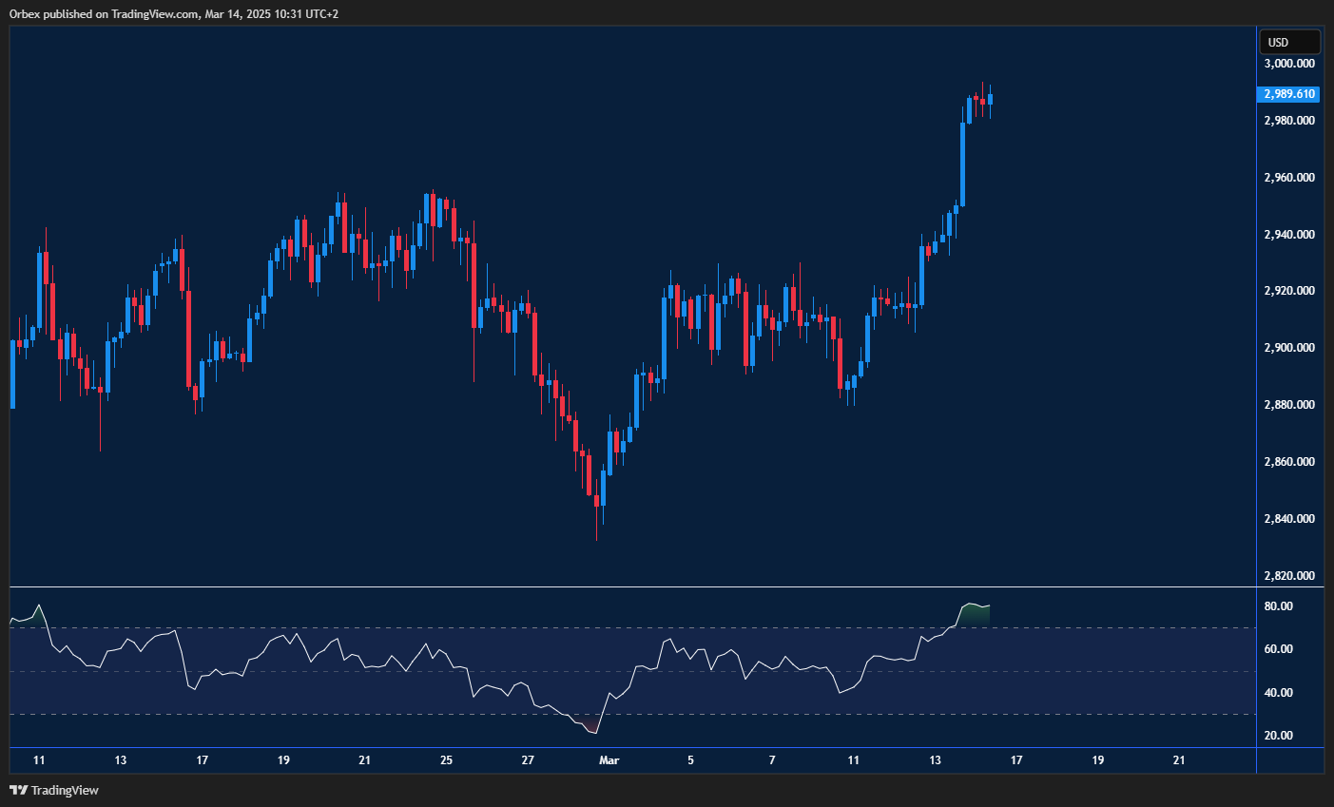1334x807 pixels.
Task: Click the Mar label on the time axis
Action: coord(609,760)
